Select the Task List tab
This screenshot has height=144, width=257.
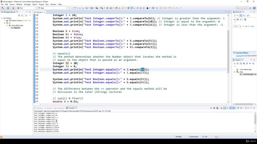[239, 12]
